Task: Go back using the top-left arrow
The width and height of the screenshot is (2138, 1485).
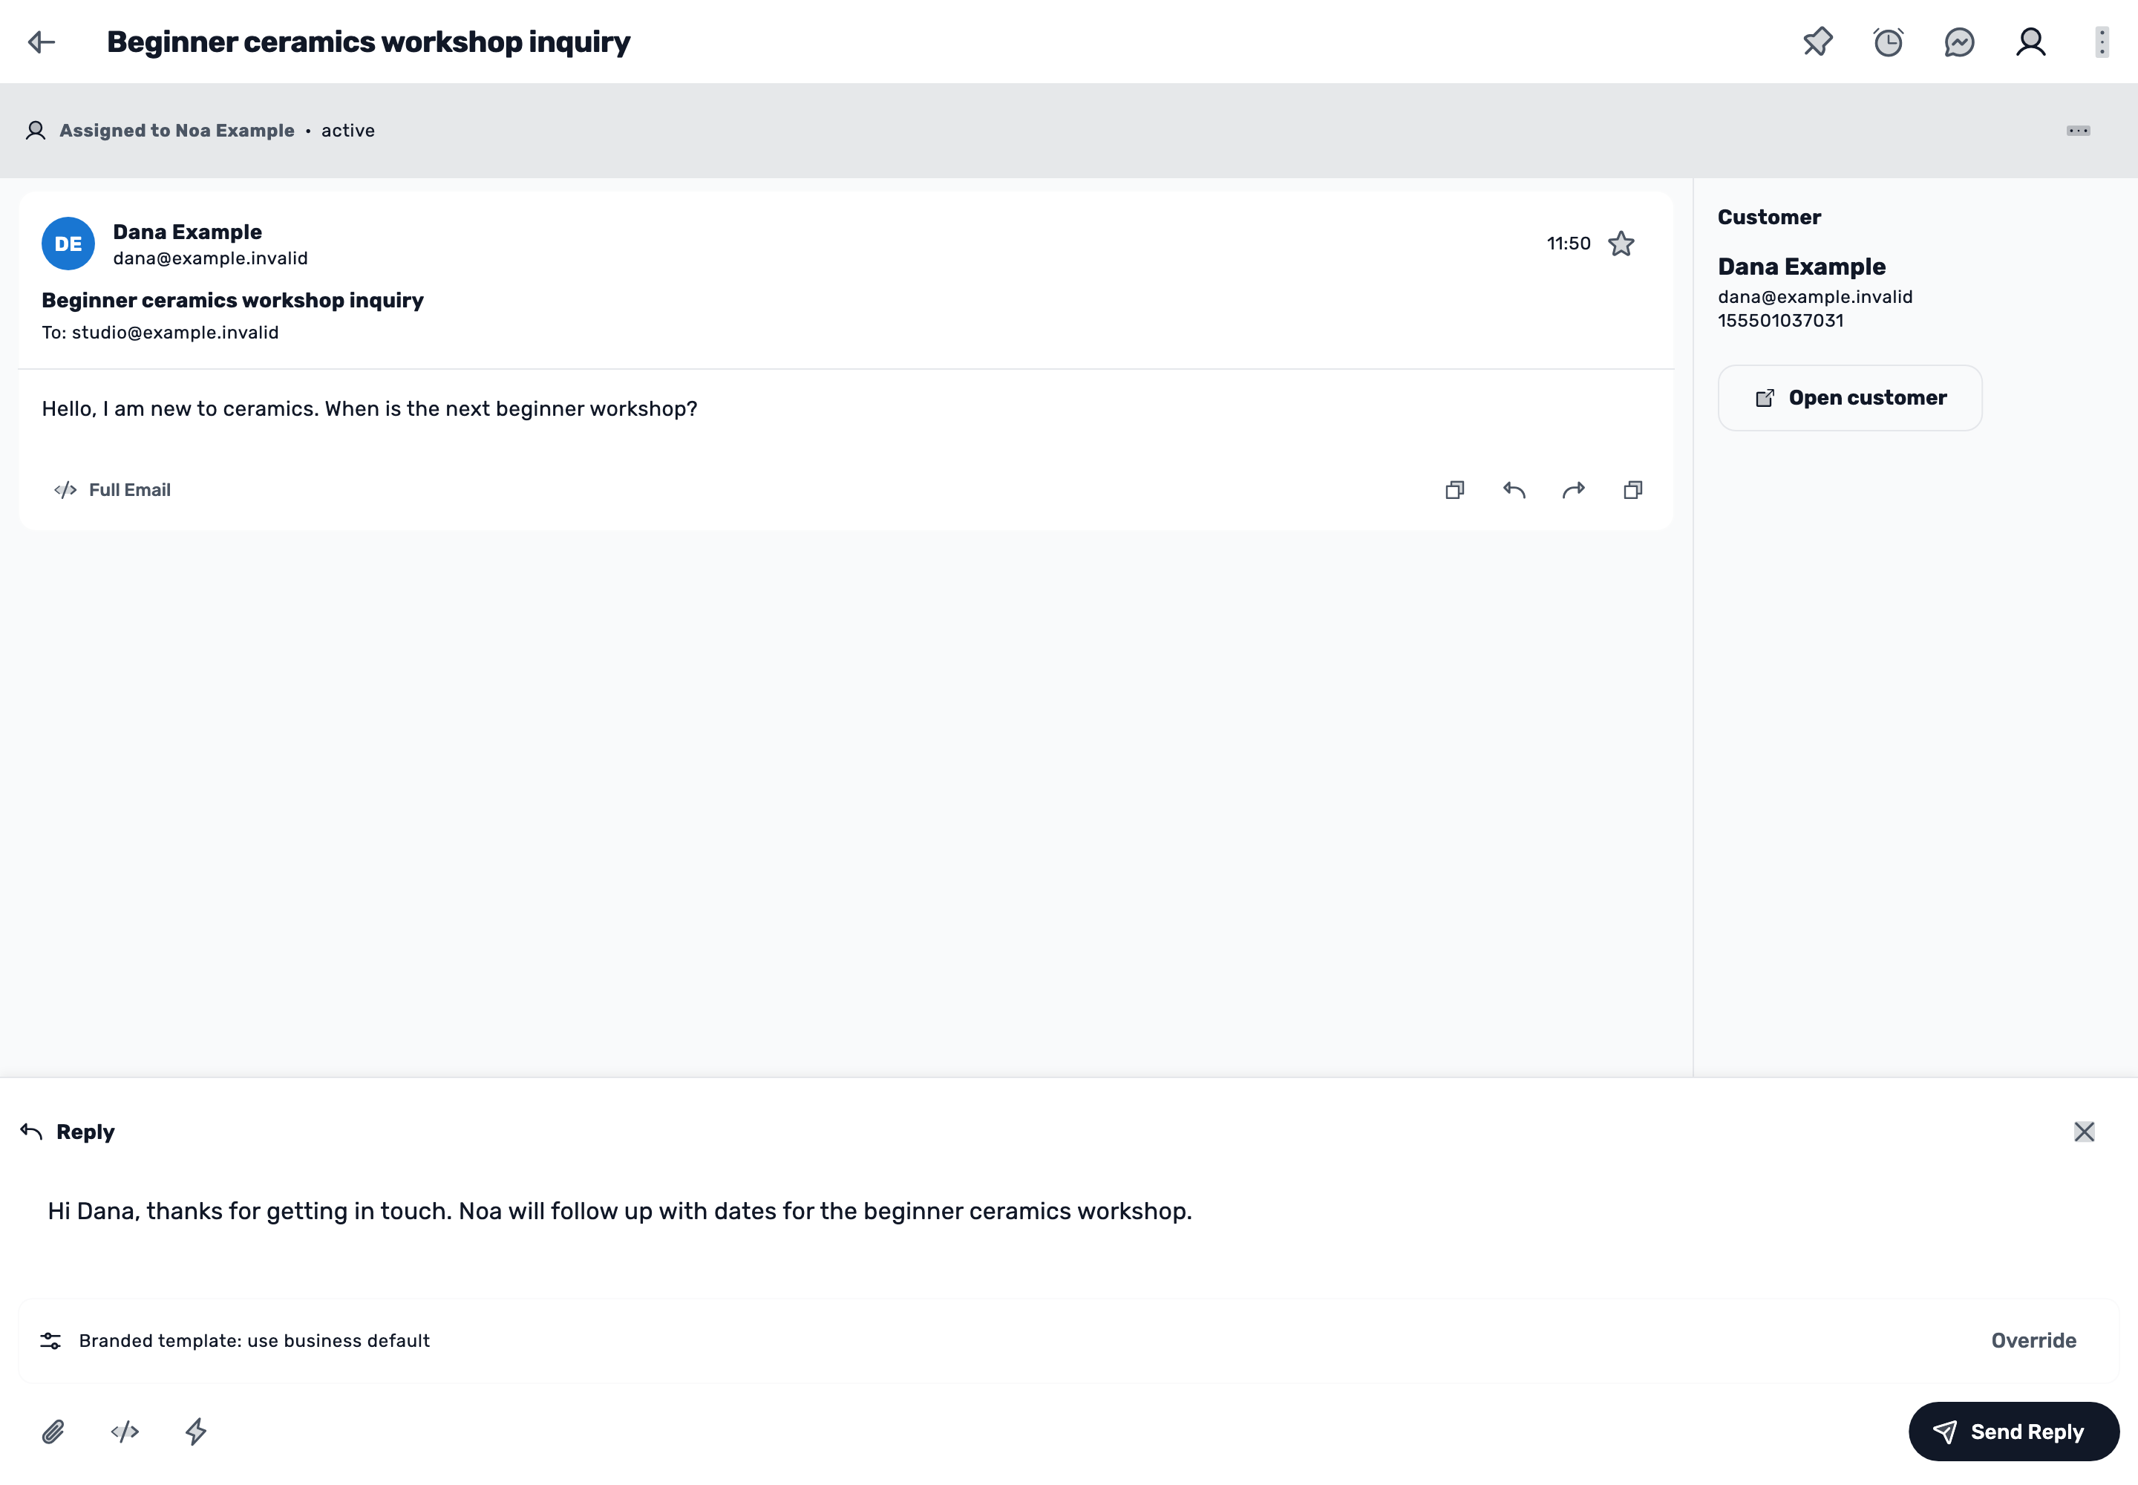Action: (x=42, y=42)
